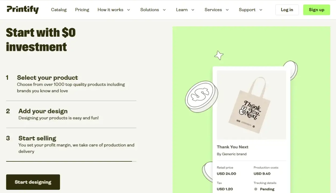Go to the Catalog page
The height and width of the screenshot is (193, 336).
click(x=59, y=10)
